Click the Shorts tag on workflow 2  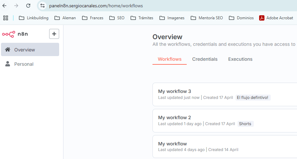pyautogui.click(x=245, y=124)
